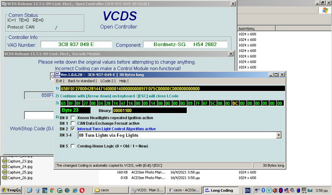Select byte 09 in the byte row
The height and width of the screenshot is (195, 332).
[x=190, y=104]
